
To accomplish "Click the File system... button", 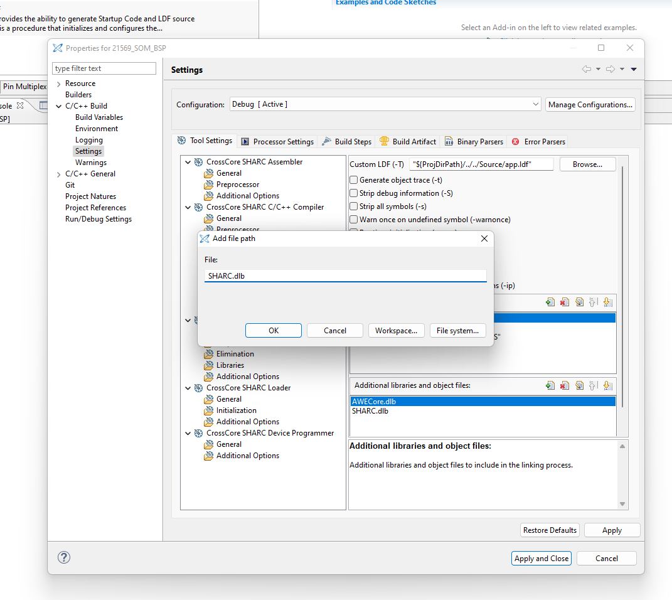I will [x=457, y=331].
